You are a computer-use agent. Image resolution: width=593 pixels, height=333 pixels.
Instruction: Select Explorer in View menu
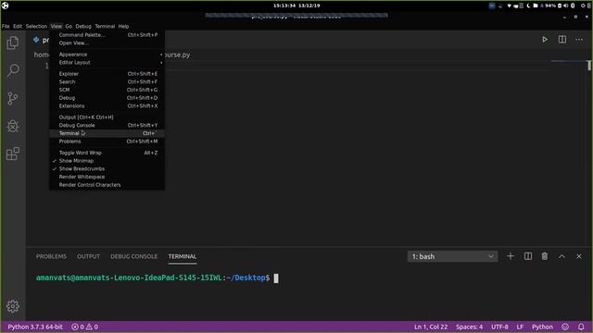coord(107,74)
